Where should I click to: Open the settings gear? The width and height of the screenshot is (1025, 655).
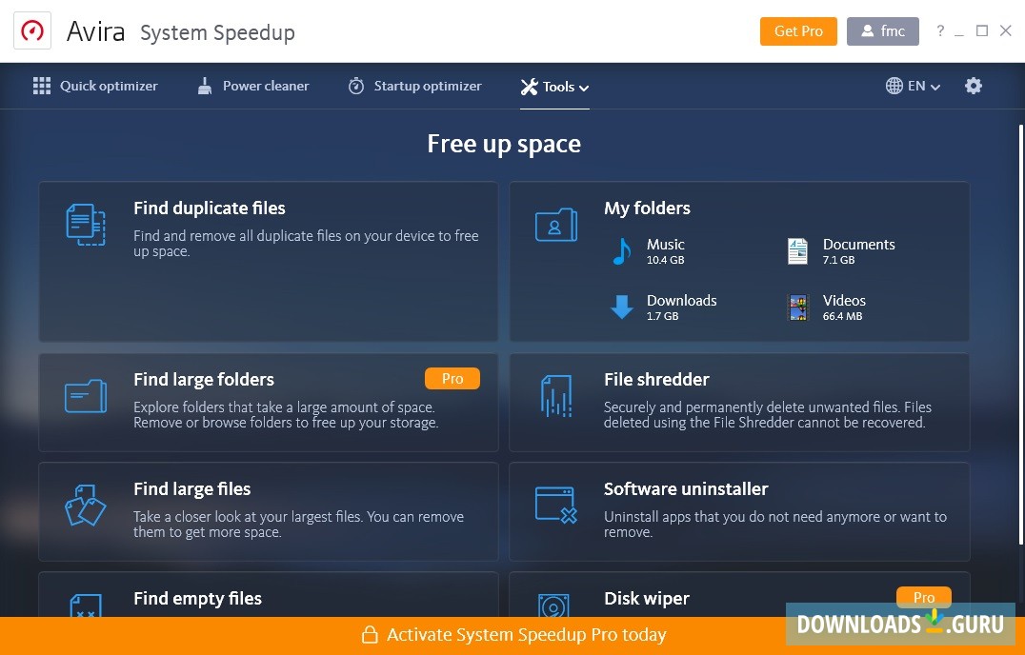tap(974, 86)
